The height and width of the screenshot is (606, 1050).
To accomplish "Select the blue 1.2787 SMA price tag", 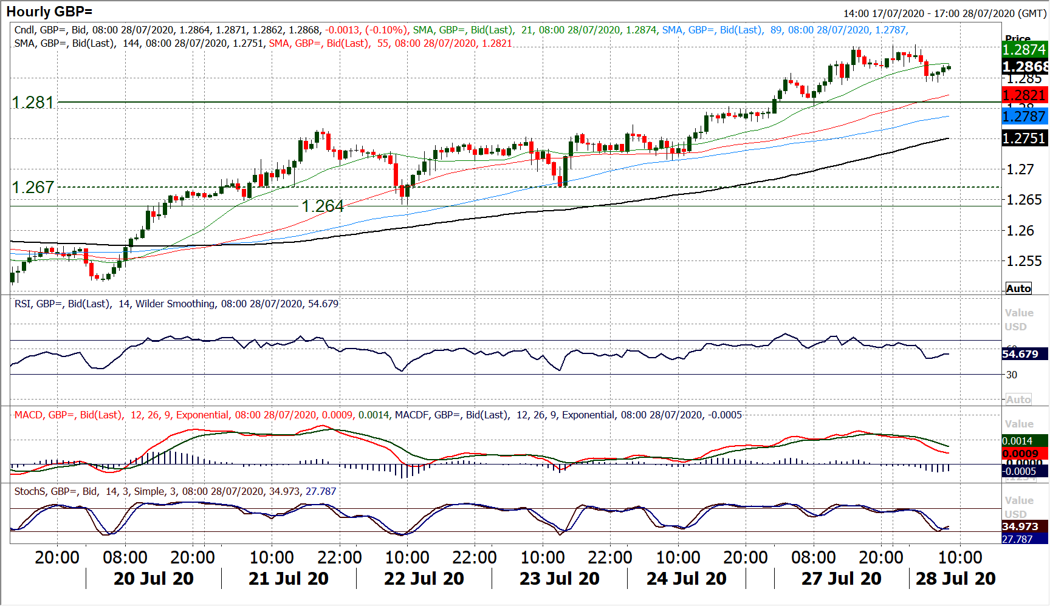I will click(x=1024, y=117).
